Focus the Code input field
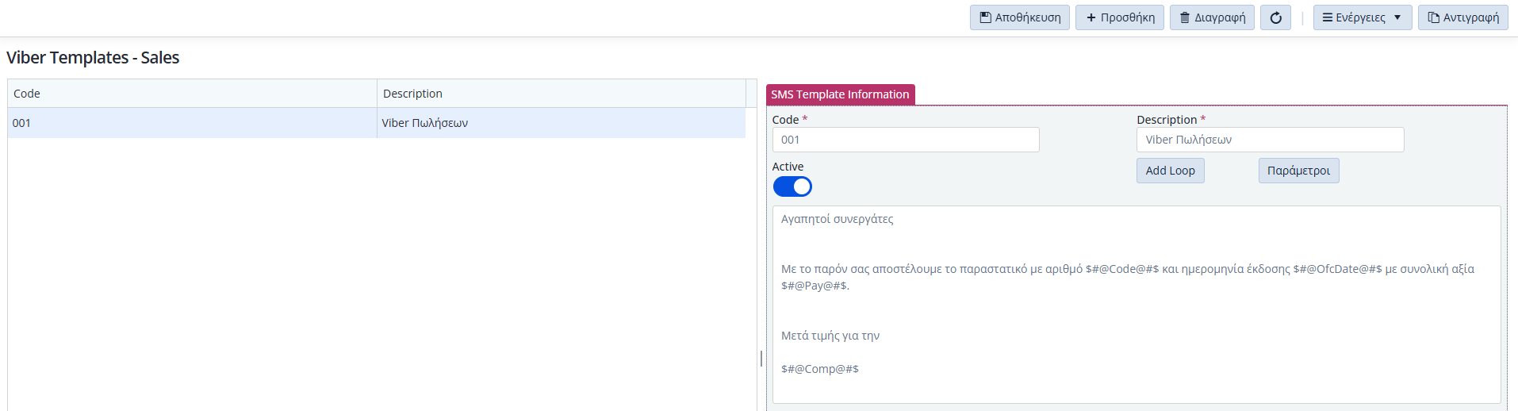The width and height of the screenshot is (1518, 411). click(x=905, y=140)
